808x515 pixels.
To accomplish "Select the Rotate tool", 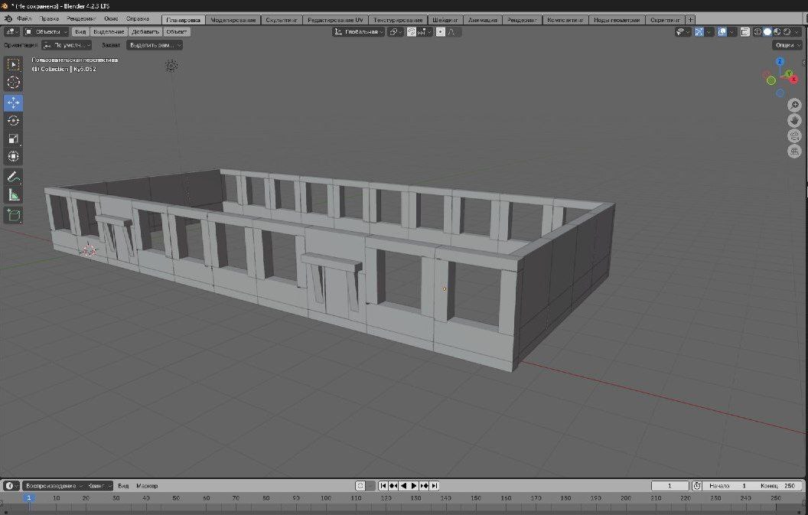I will 14,121.
